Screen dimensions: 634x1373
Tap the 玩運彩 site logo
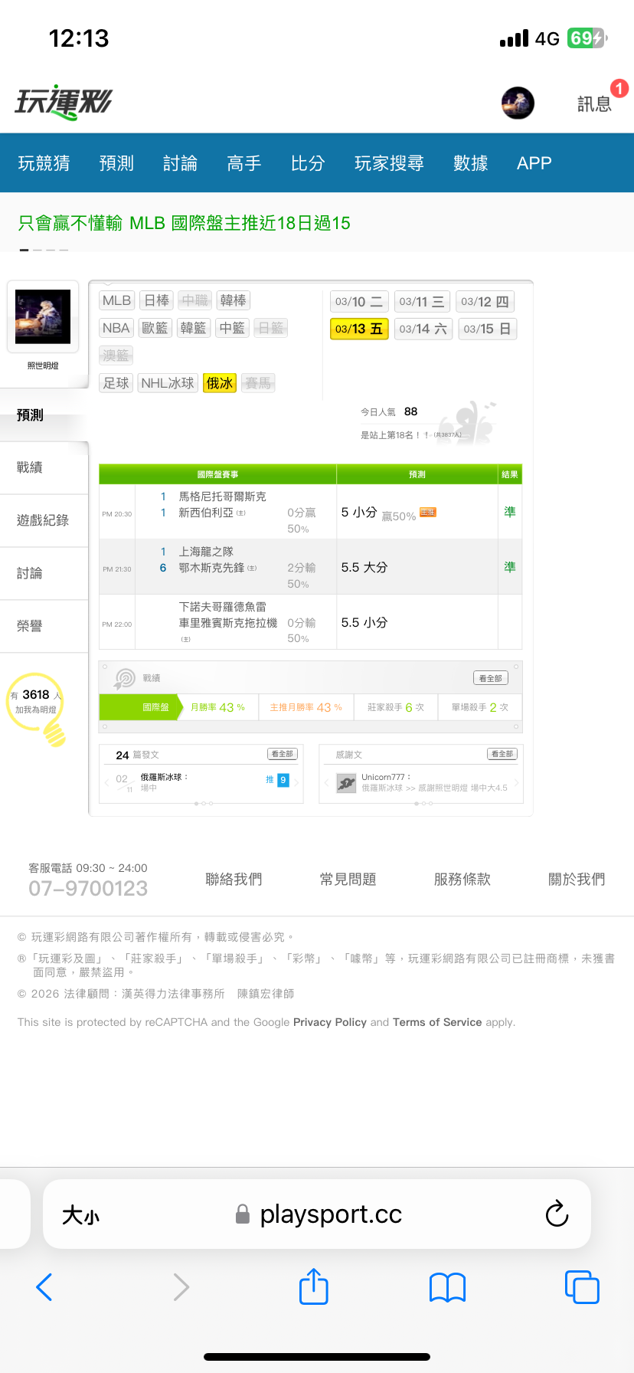click(64, 103)
